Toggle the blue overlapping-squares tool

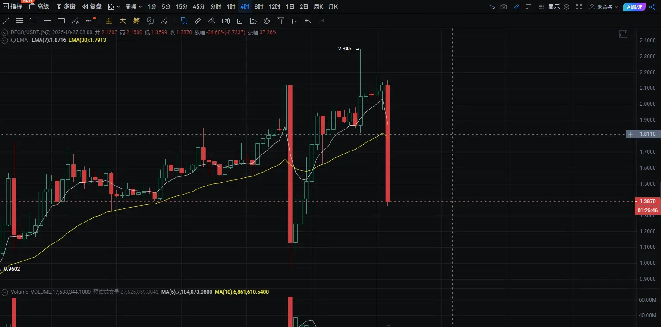[184, 20]
